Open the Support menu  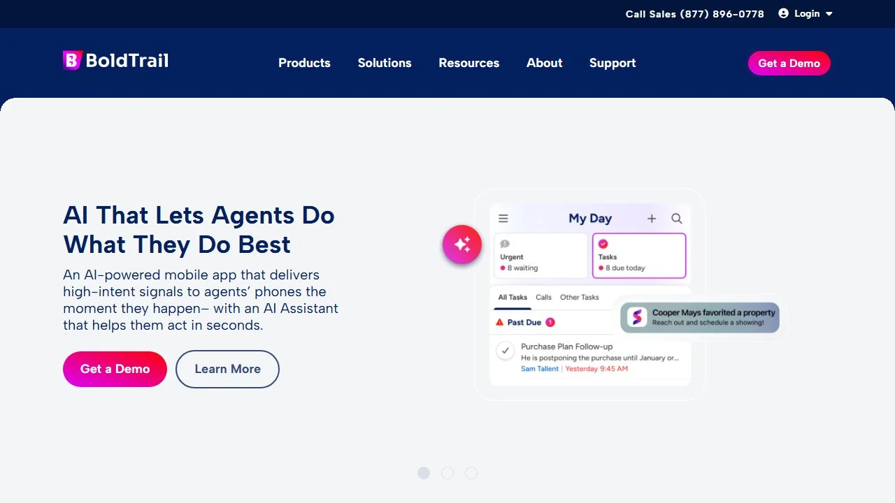tap(613, 63)
